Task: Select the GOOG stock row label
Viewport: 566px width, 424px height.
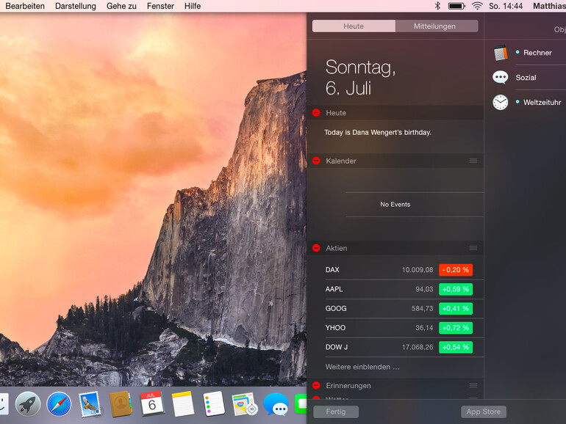Action: coord(336,309)
